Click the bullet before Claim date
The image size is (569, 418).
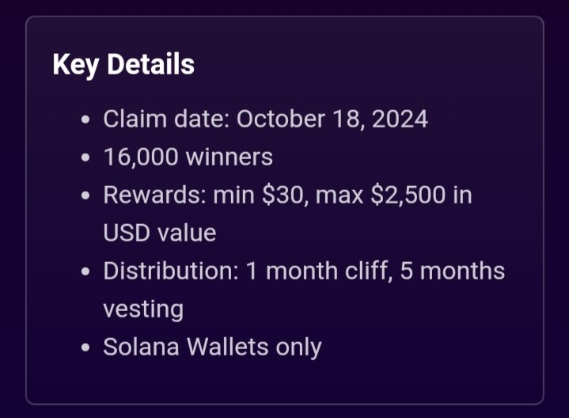pos(85,119)
